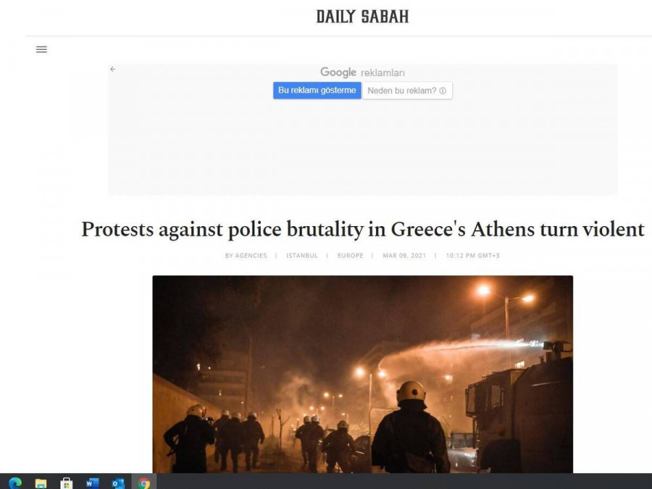Click the 'Bu reklamı gösterme' button
The width and height of the screenshot is (652, 489).
(317, 91)
